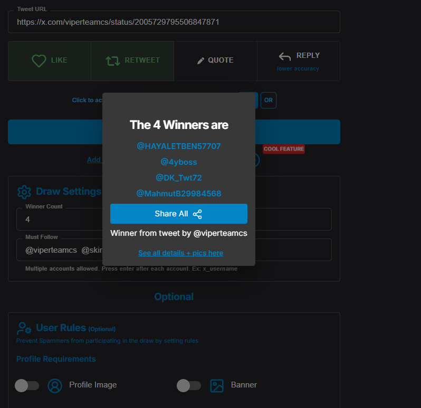The height and width of the screenshot is (408, 421).
Task: Select the LIKE entry option
Action: (x=50, y=61)
